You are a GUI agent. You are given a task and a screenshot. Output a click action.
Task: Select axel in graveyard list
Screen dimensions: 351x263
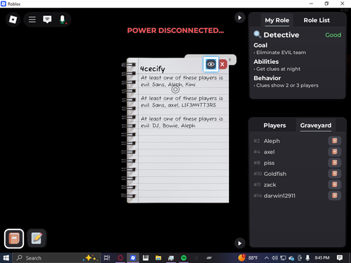(269, 152)
